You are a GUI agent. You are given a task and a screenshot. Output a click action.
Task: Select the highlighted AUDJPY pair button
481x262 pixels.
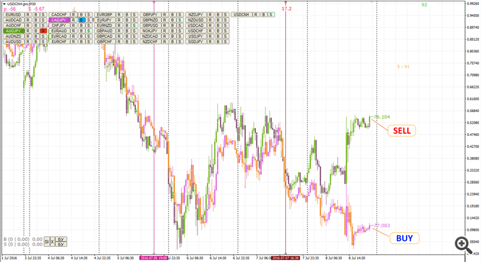click(13, 31)
